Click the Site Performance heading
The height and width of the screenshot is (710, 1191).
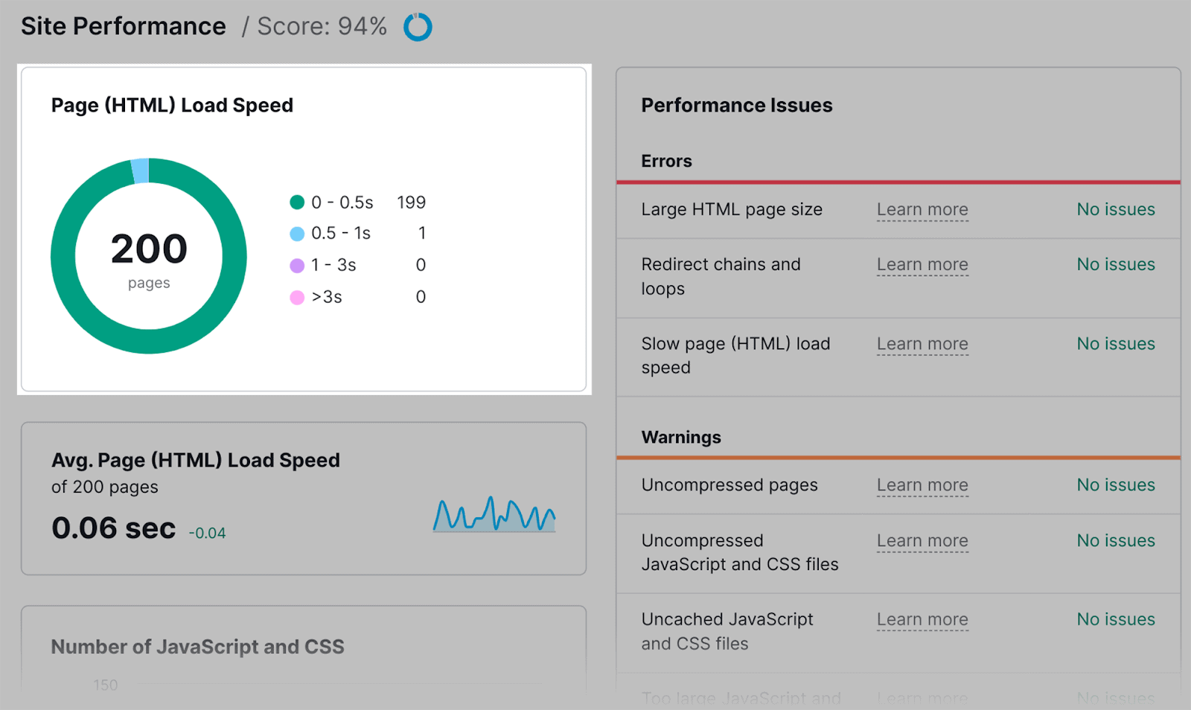click(123, 26)
